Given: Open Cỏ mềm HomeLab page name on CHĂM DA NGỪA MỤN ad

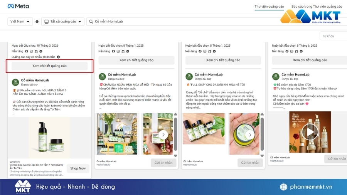Looking at the screenshot, I should pos(122,74).
